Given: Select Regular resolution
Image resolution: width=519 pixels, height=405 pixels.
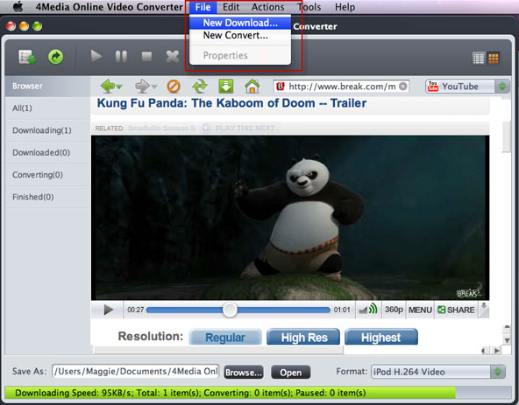Looking at the screenshot, I should [225, 338].
